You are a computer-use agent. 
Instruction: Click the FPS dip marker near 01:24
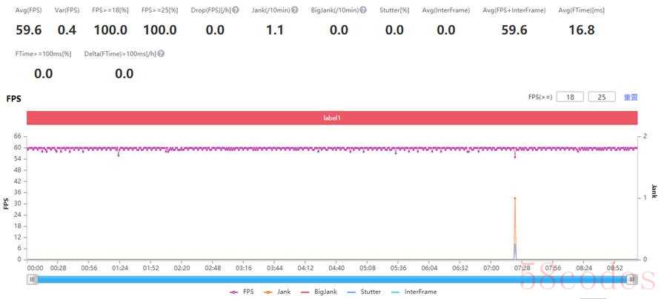click(118, 155)
